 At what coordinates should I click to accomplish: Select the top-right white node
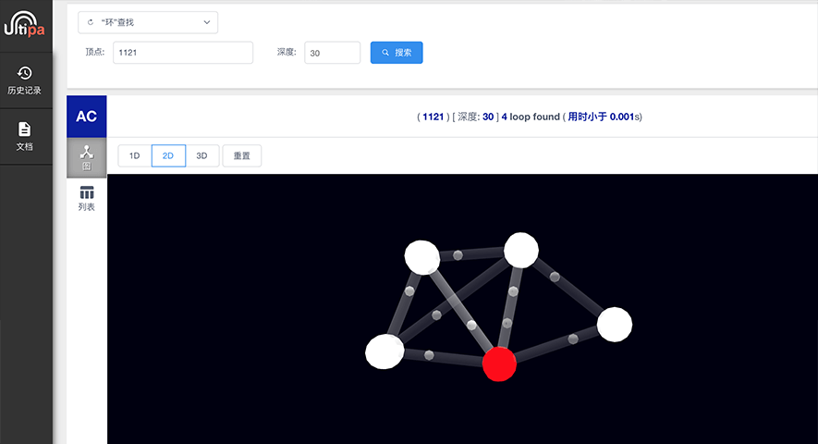(x=521, y=251)
